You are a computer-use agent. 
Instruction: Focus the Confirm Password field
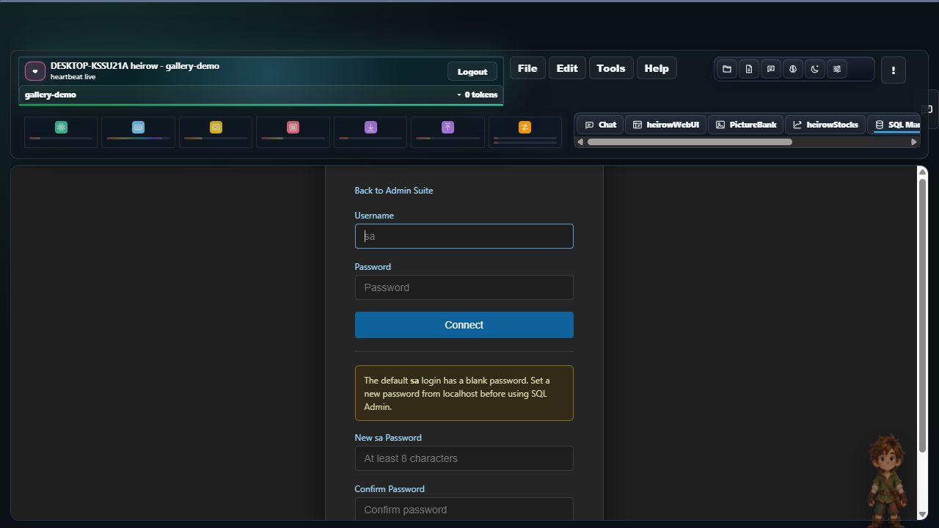click(x=464, y=510)
